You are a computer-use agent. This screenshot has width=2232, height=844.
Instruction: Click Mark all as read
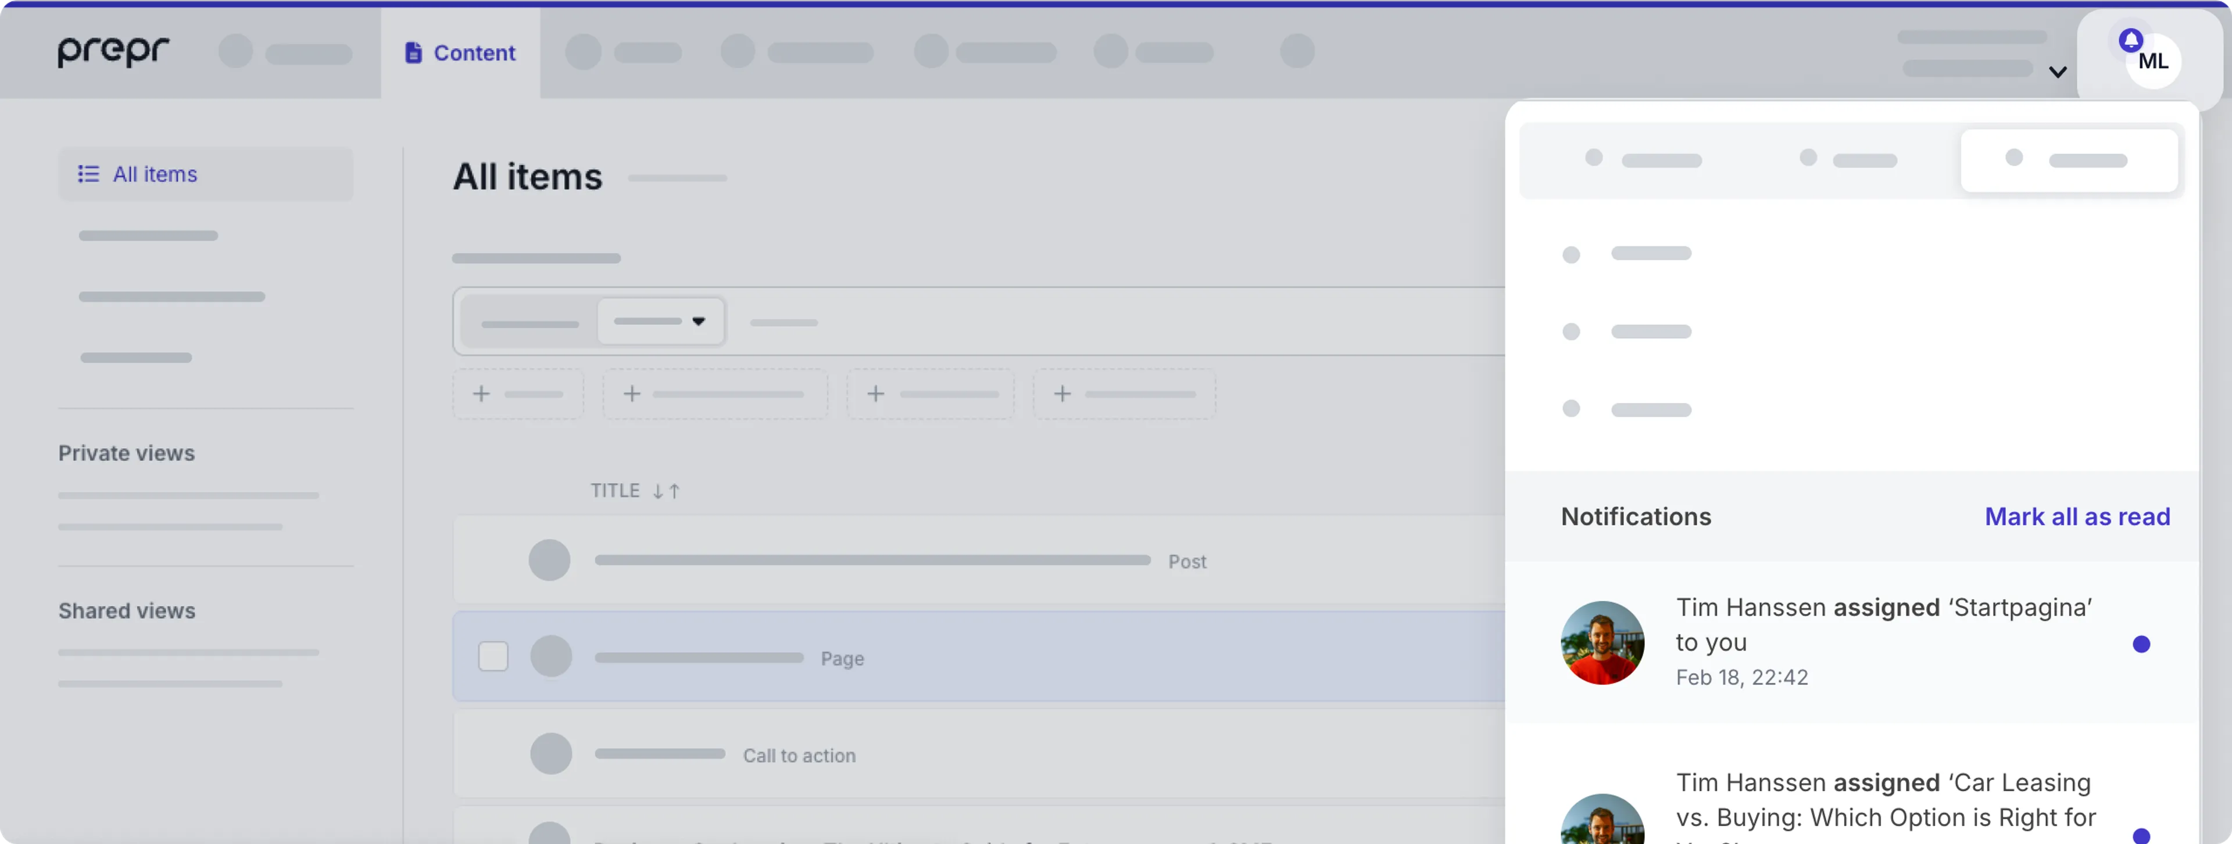point(2077,516)
